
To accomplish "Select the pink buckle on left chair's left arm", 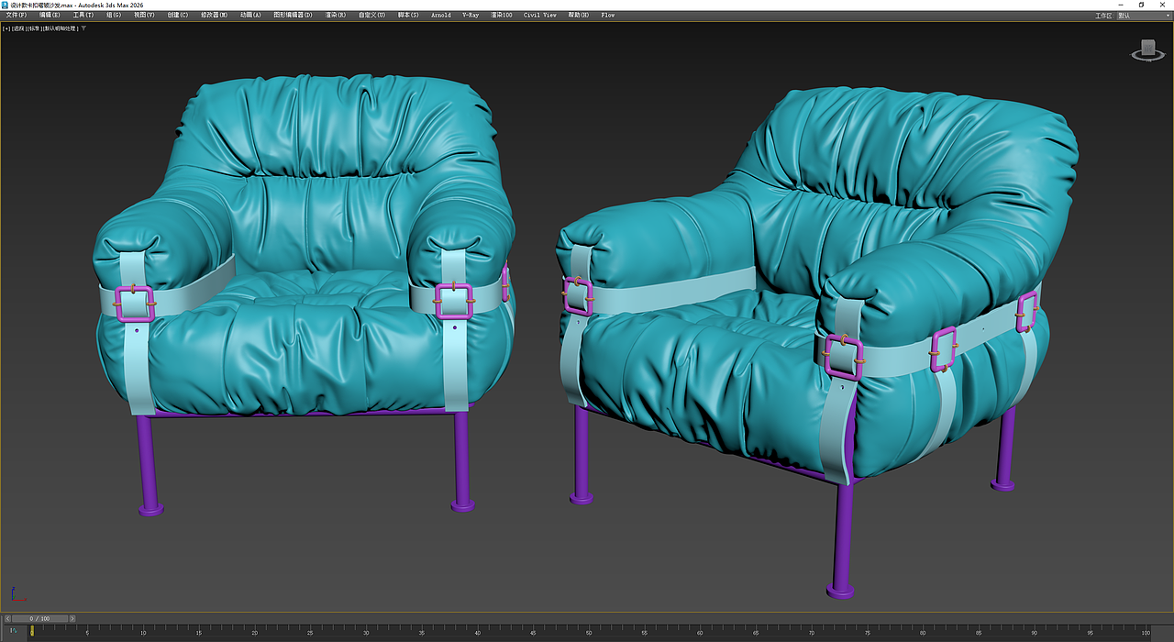I will 135,303.
